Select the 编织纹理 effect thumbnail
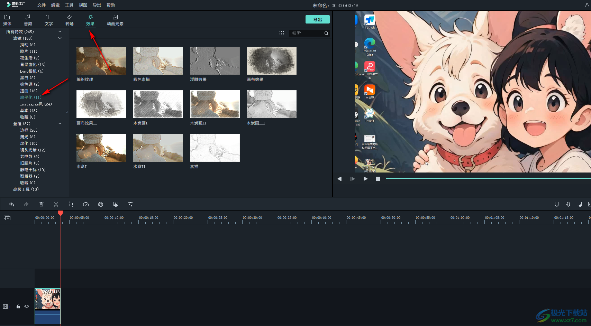591x326 pixels. 101,60
